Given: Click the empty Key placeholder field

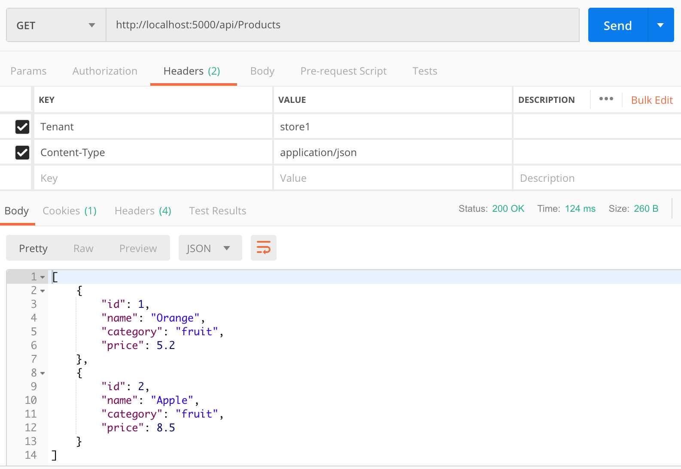Looking at the screenshot, I should [153, 178].
